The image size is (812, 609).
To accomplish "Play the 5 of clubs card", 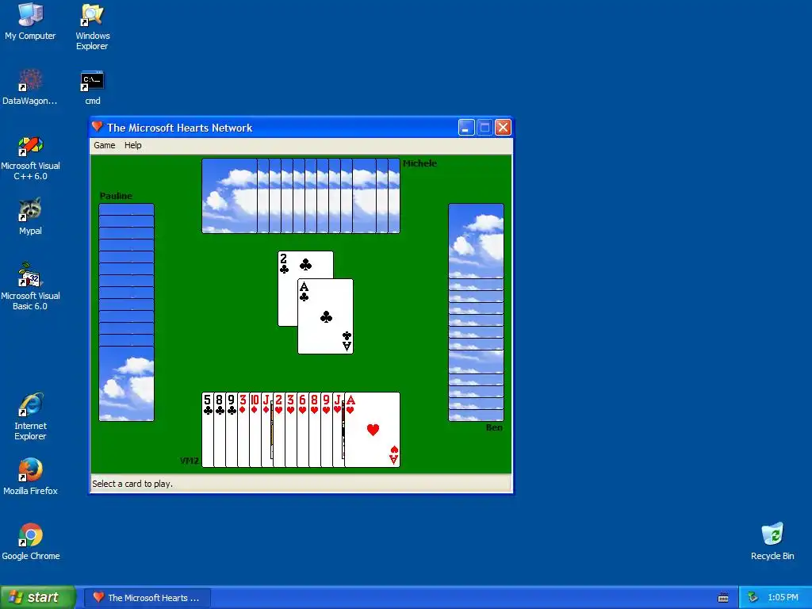I will [x=208, y=430].
